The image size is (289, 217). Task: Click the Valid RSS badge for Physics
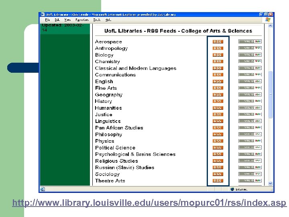[250, 141]
